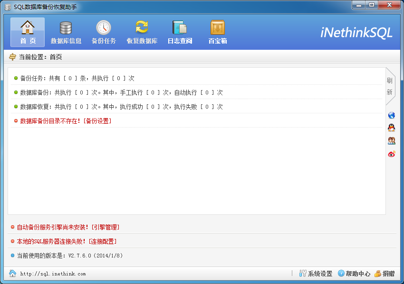404x284 pixels.
Task: Click the QQ penguin icon
Action: click(392, 128)
